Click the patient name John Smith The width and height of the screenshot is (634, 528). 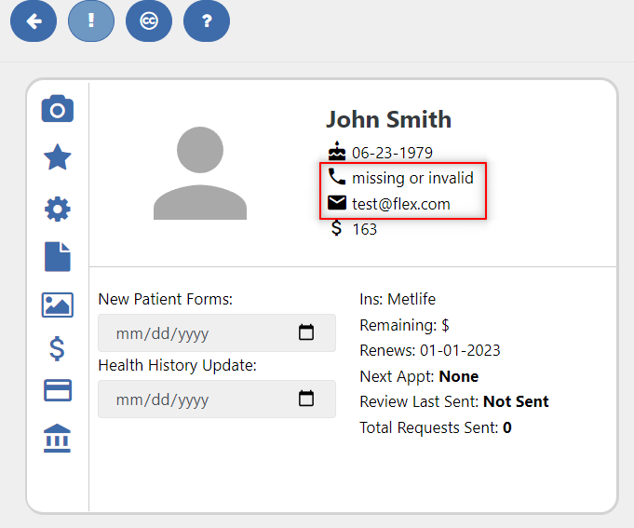click(388, 120)
